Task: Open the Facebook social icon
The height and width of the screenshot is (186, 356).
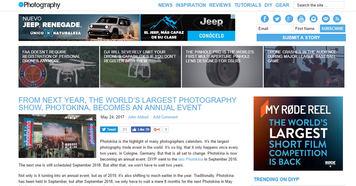Action: tap(265, 19)
